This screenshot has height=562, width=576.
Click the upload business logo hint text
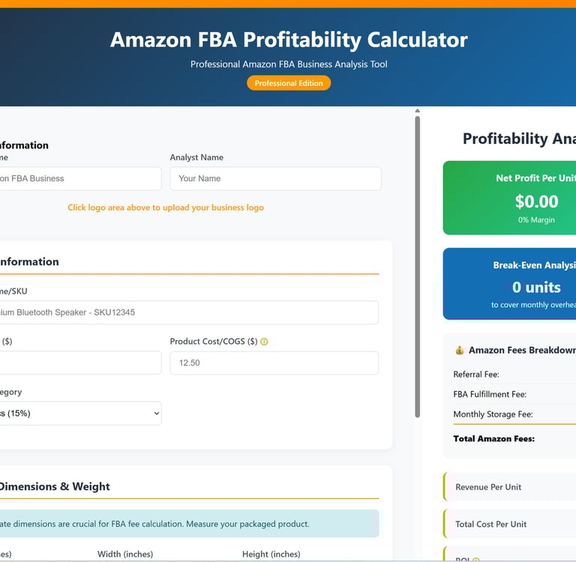(x=166, y=208)
